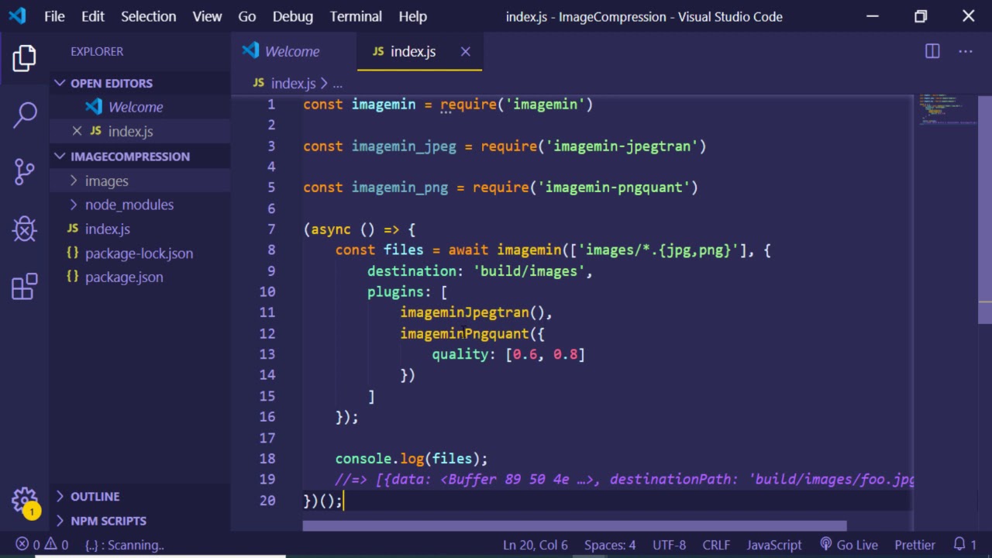
Task: Switch to the Welcome tab
Action: point(291,51)
